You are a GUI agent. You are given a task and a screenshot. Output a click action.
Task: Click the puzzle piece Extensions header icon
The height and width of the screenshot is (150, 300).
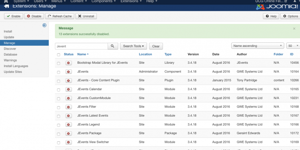(x=6, y=6)
